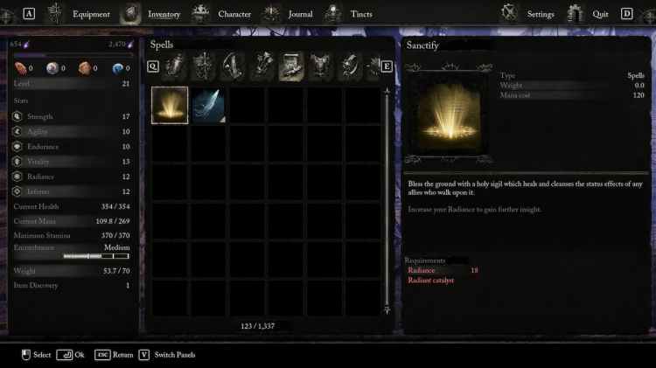
Task: Open the Tincts tab
Action: 361,14
